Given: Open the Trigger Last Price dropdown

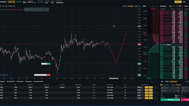Looking at the screenshot, I should (178, 85).
